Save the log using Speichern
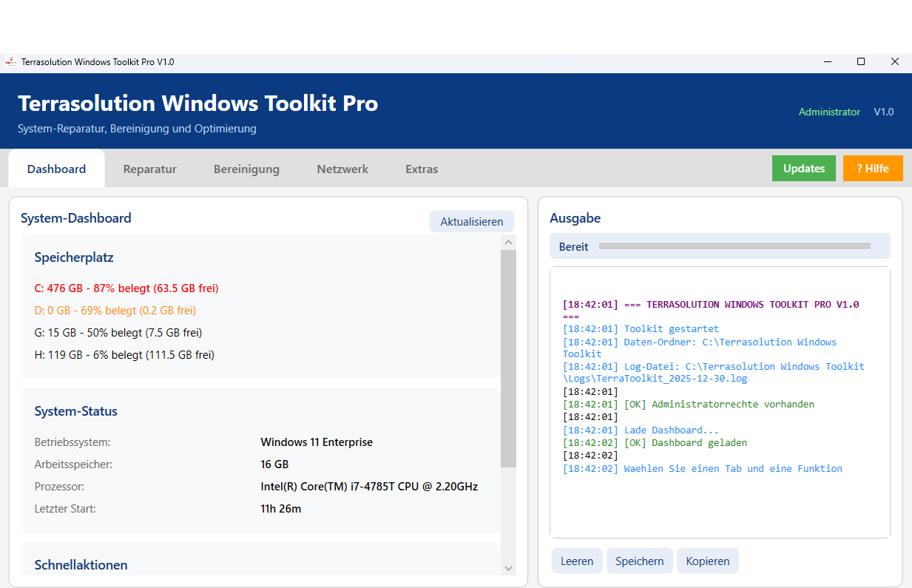Image resolution: width=912 pixels, height=588 pixels. point(639,561)
